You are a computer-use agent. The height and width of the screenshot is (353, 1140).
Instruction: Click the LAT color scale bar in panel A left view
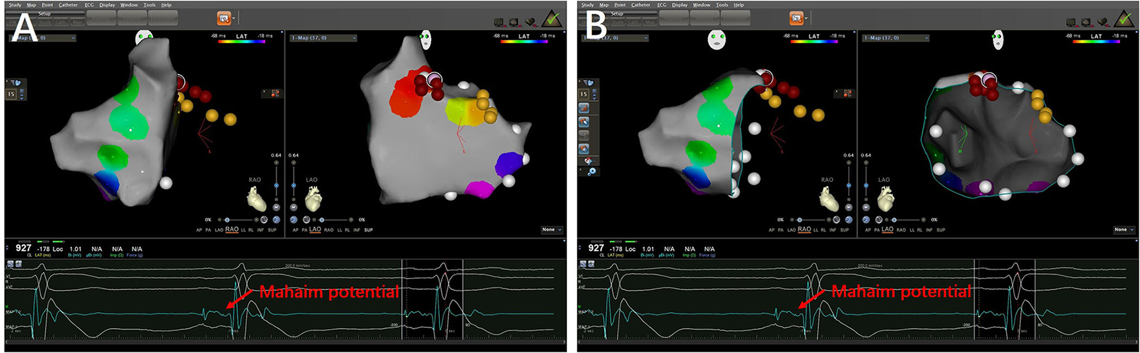point(241,42)
